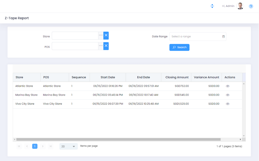This screenshot has width=259, height=161.
Task: Open the Date Range calendar icon
Action: pyautogui.click(x=223, y=37)
